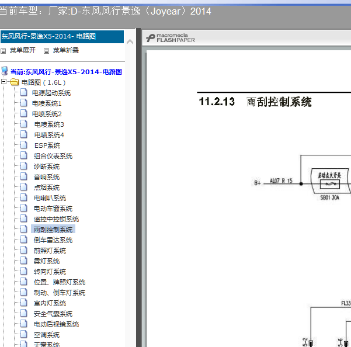Open 空调系统 document
The image size is (351, 347).
47,335
